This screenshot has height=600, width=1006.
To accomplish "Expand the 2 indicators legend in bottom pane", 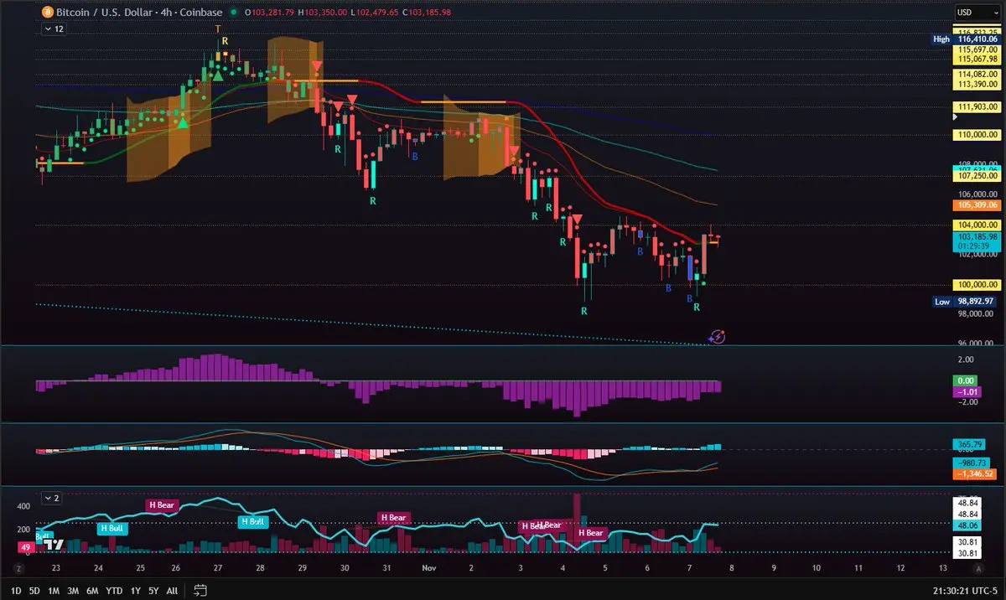I will [53, 498].
